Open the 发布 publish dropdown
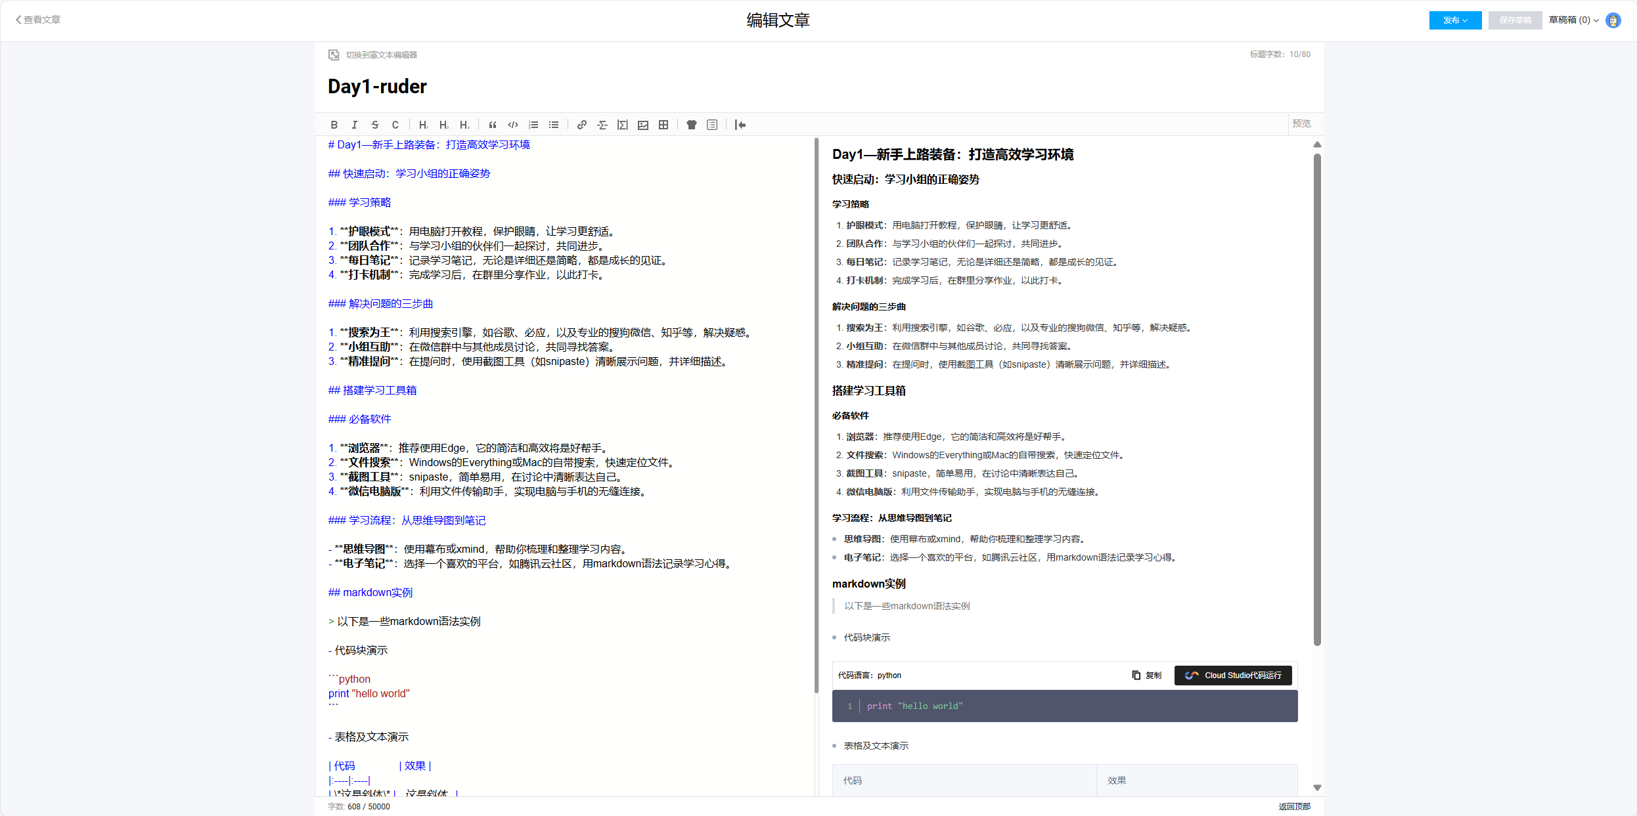 tap(1455, 20)
